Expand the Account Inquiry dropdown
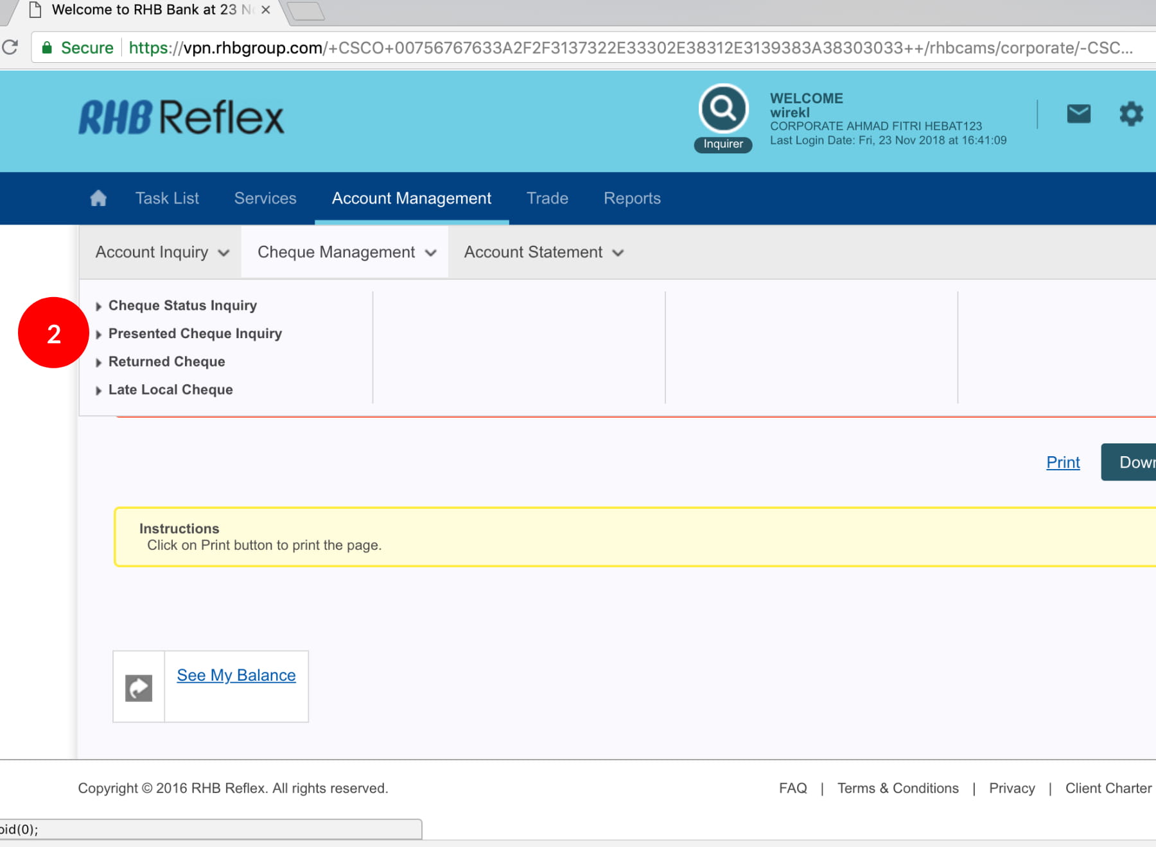Screen dimensions: 1156x847 click(162, 252)
